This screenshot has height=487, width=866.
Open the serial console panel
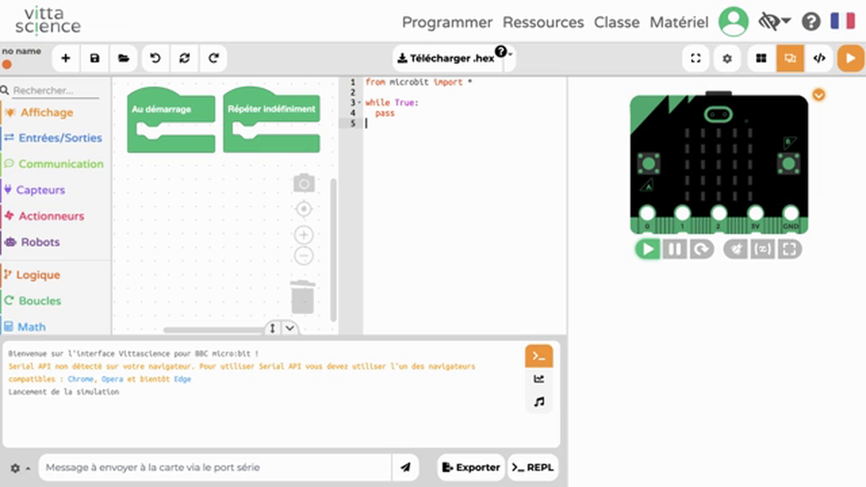539,356
